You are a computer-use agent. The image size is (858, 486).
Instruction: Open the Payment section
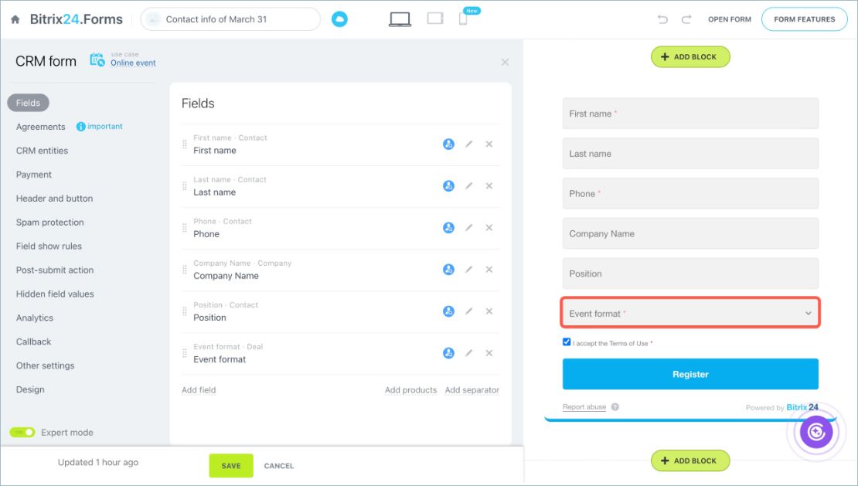coord(34,175)
